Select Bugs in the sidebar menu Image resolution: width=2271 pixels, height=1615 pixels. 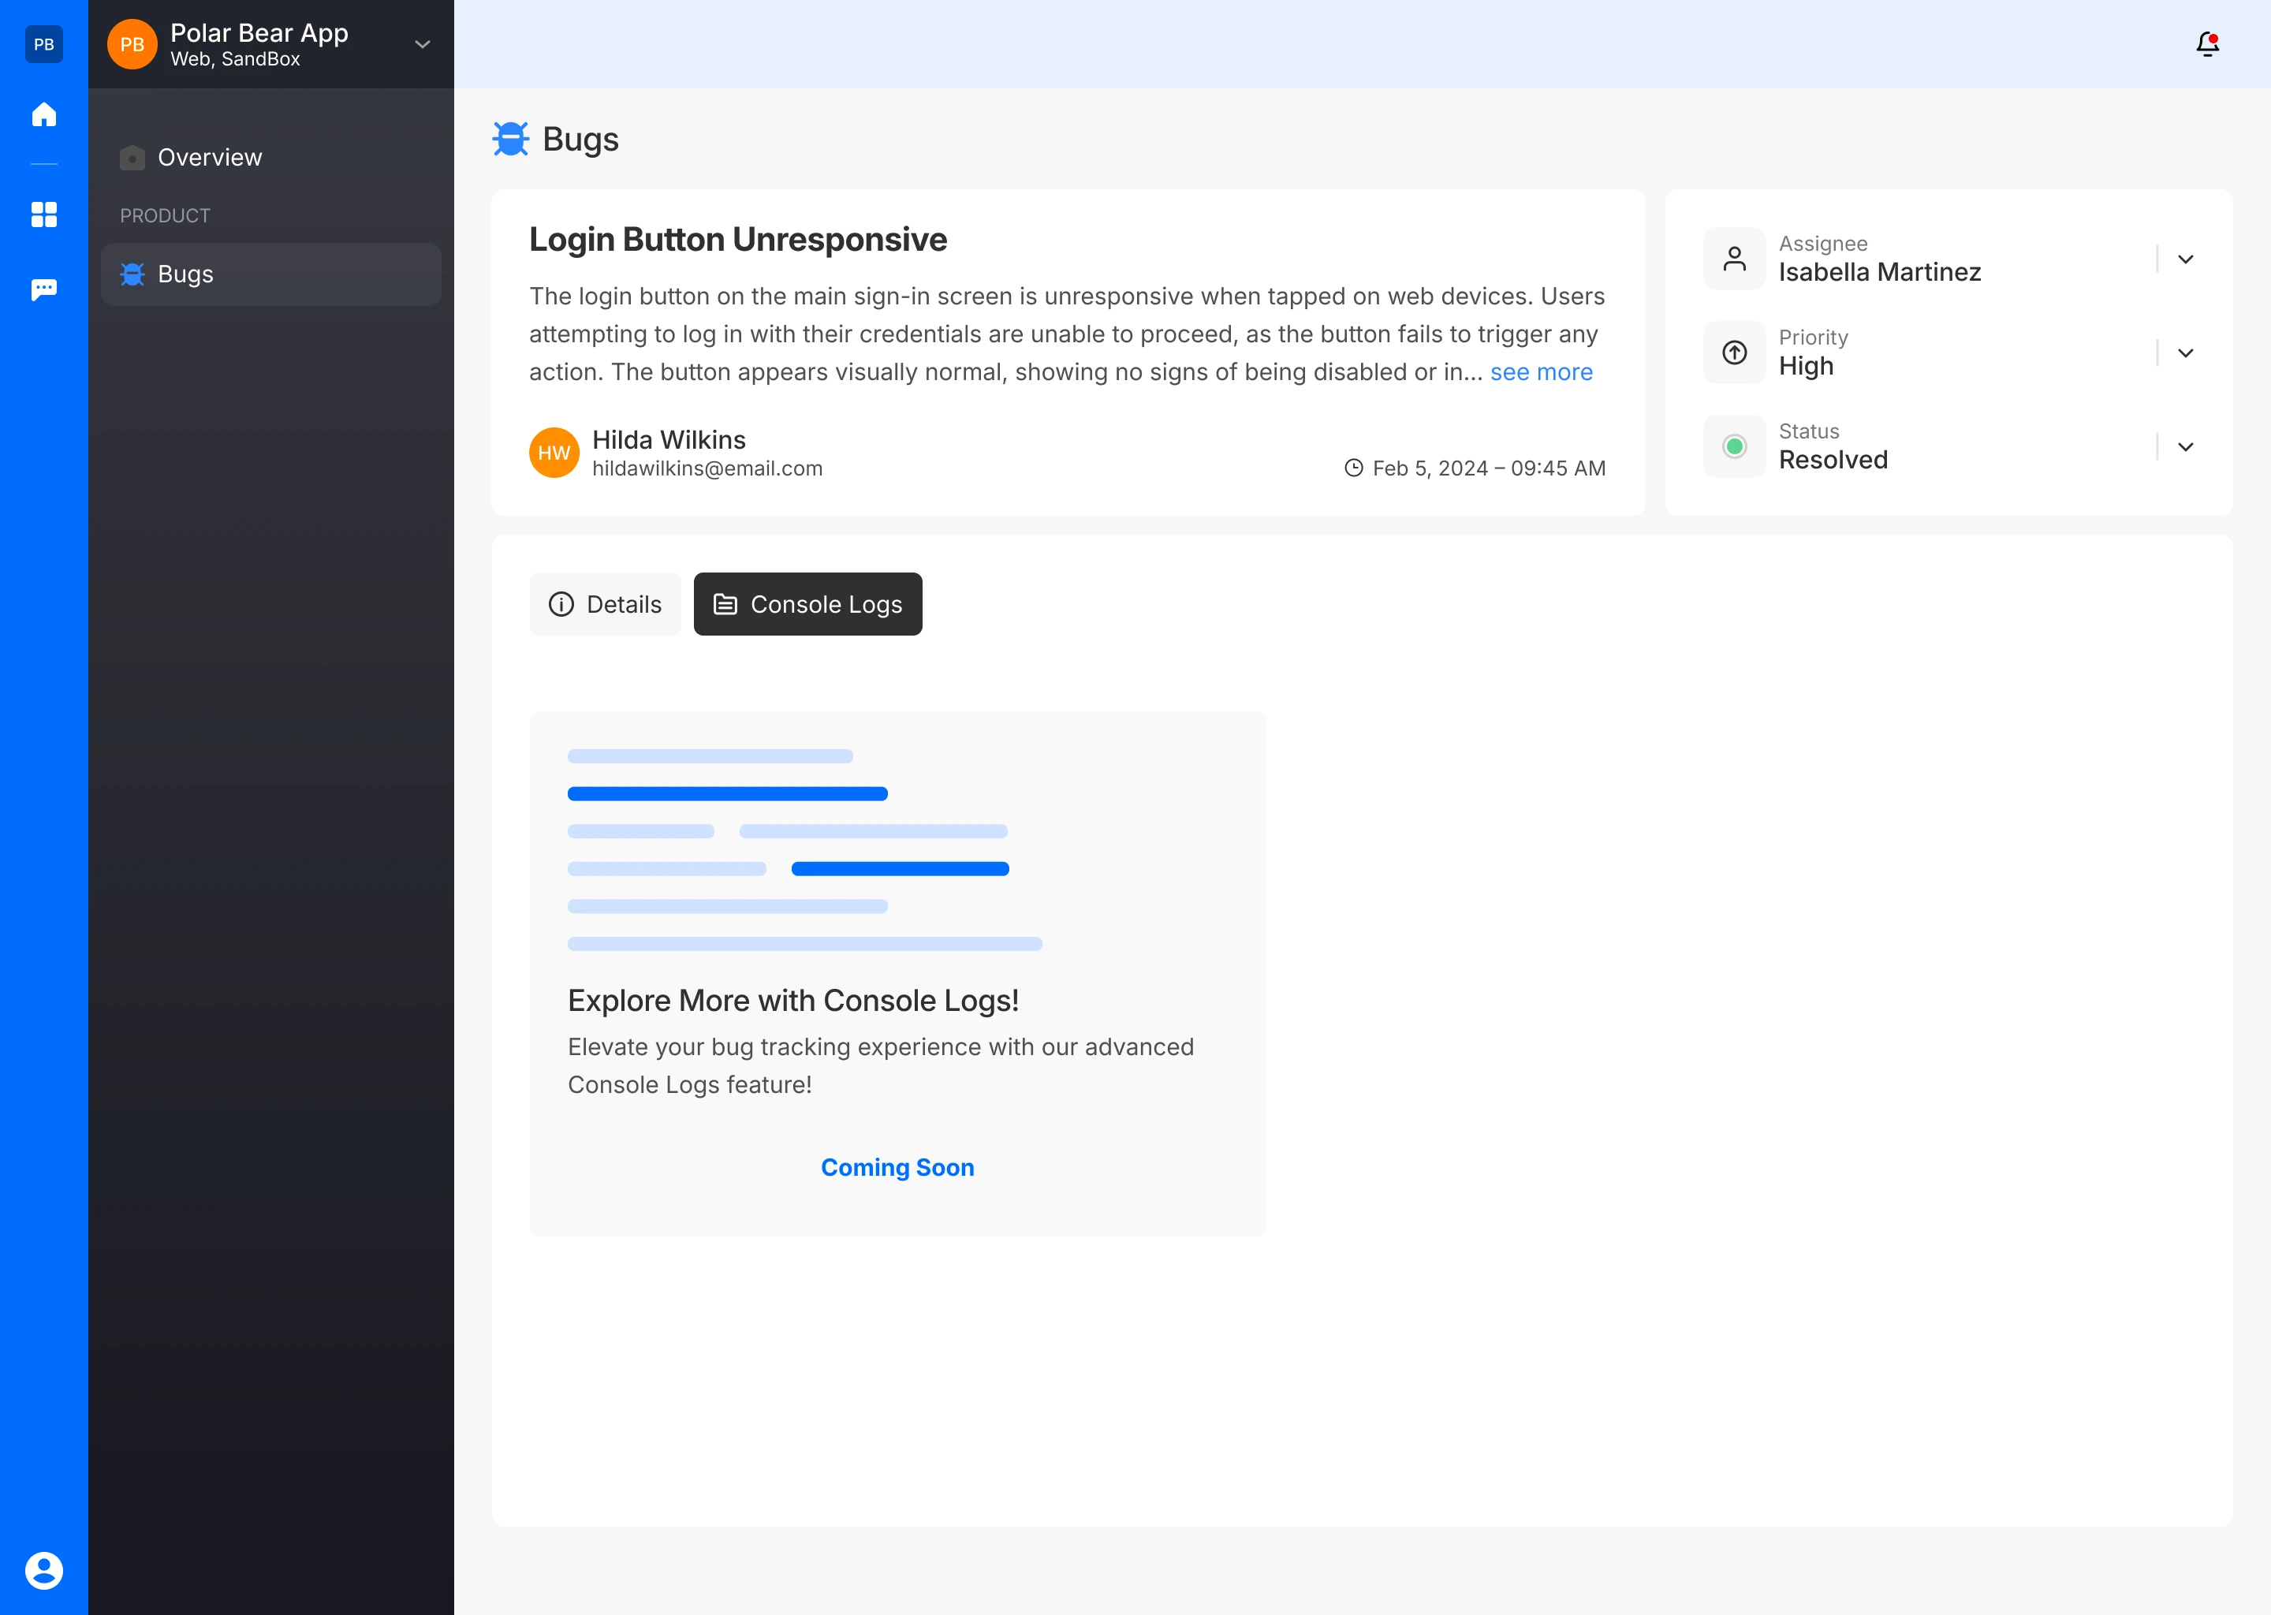(x=186, y=274)
